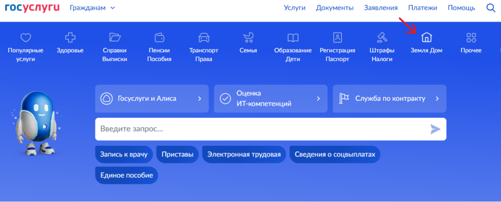Click the Транспорт Права car icon
The image size is (501, 202).
[204, 38]
